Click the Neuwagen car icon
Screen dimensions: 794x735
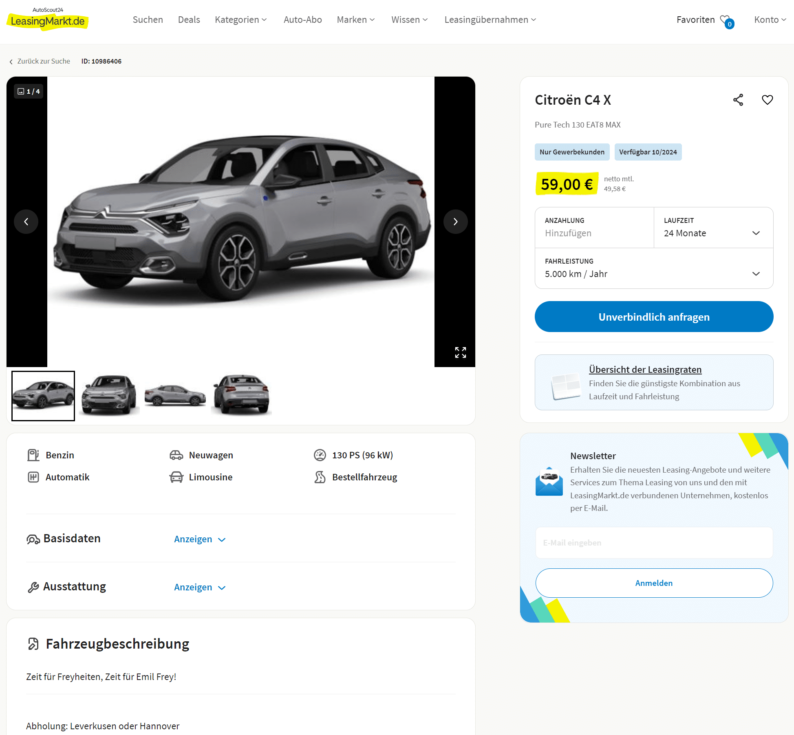176,455
